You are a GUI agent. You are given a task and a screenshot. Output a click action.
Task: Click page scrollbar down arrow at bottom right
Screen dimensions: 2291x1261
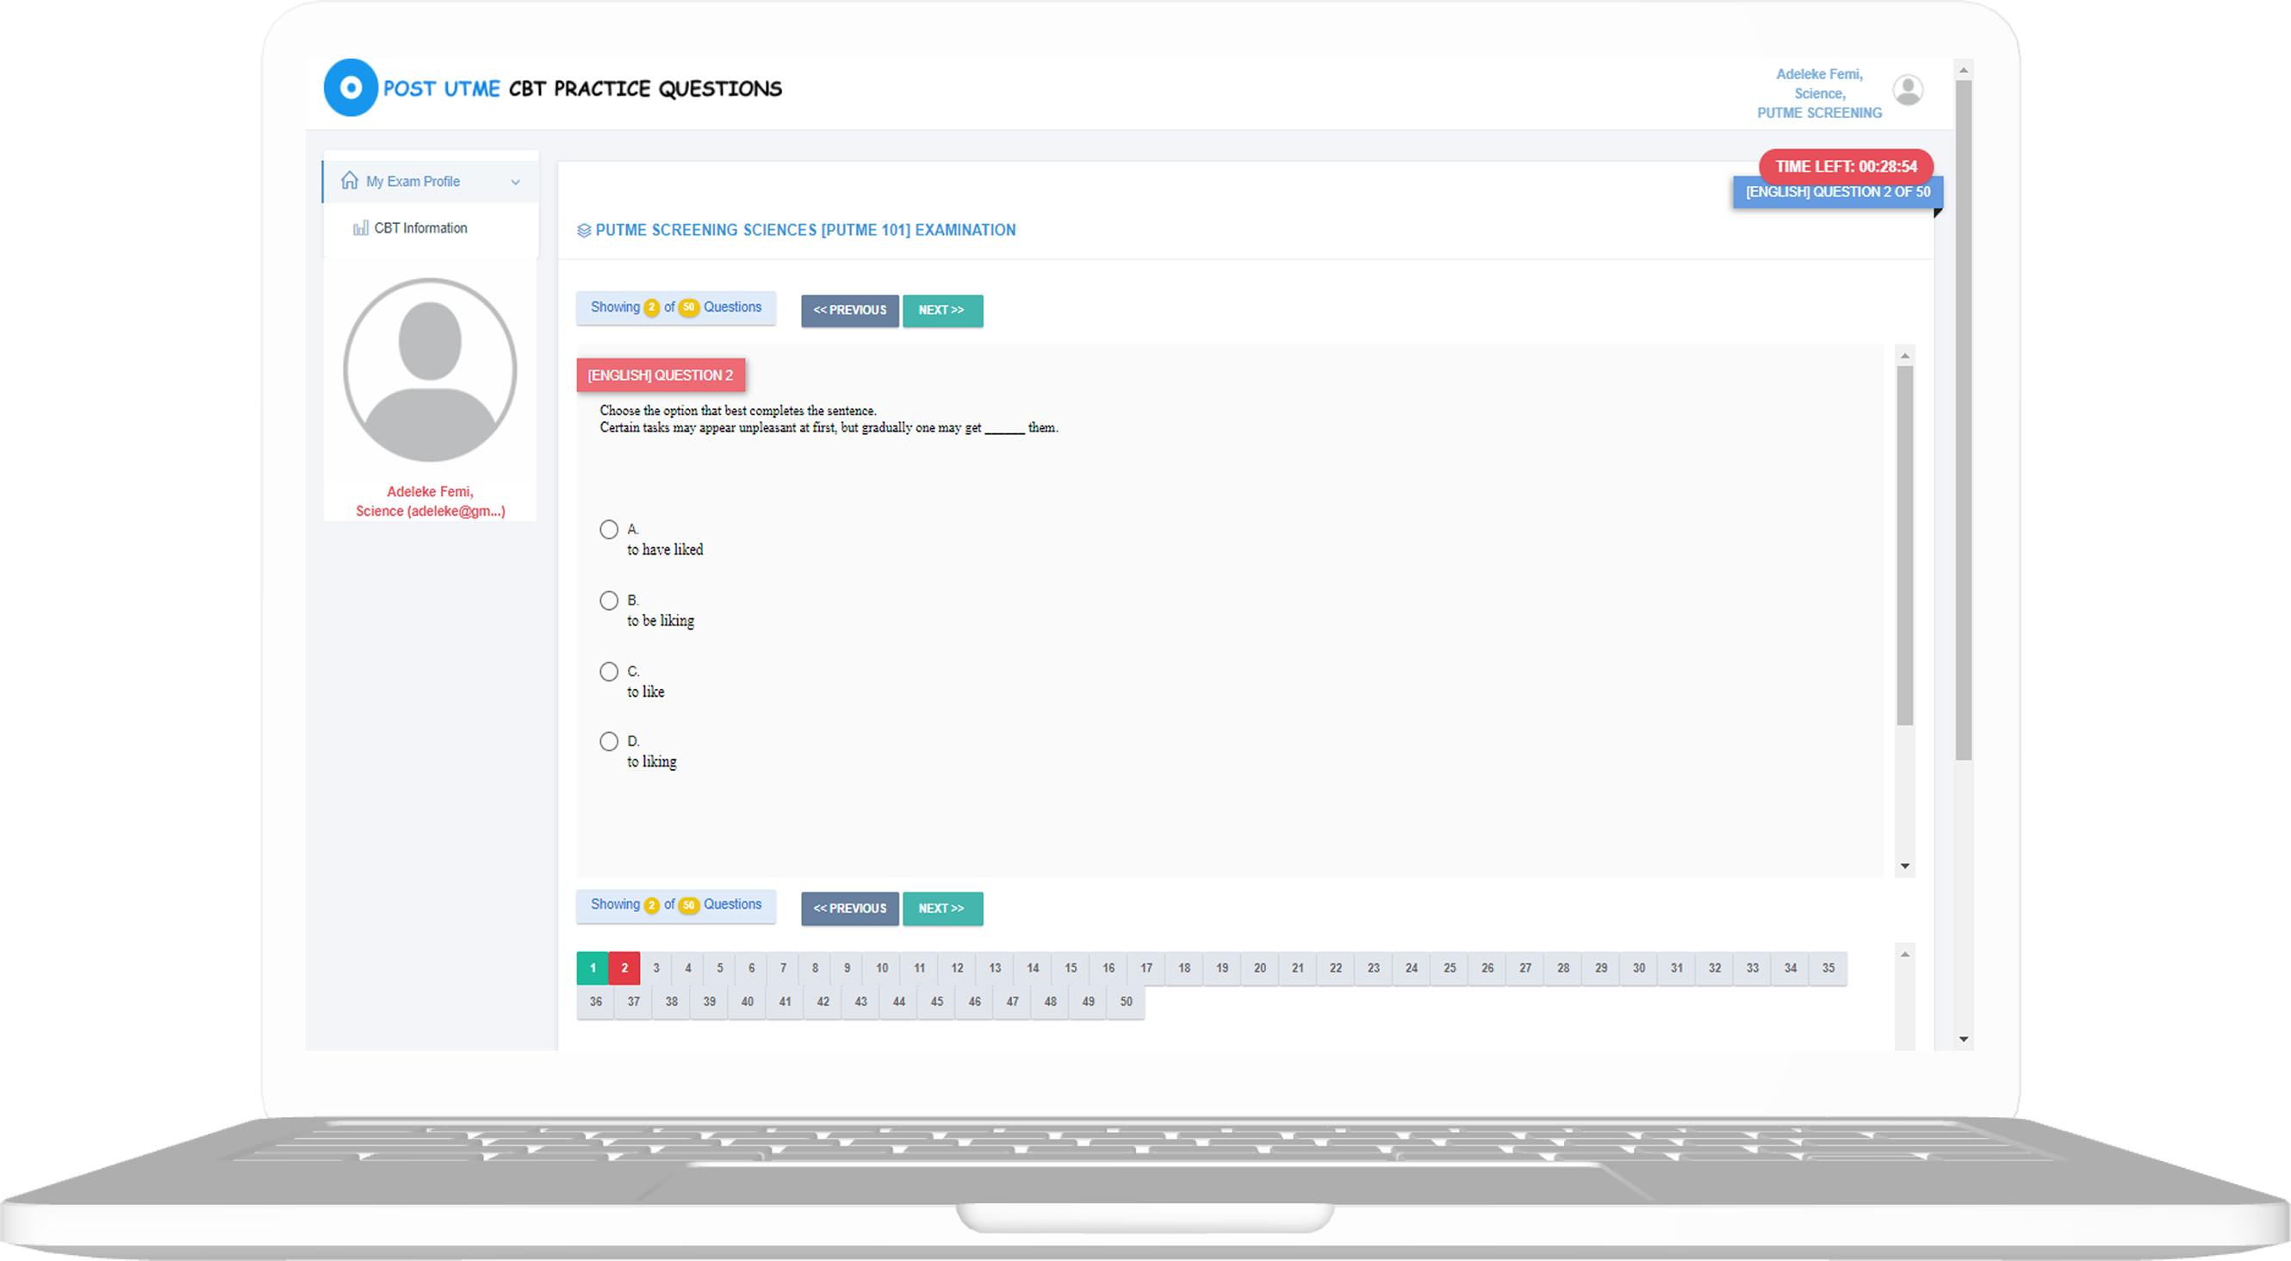tap(1963, 1039)
